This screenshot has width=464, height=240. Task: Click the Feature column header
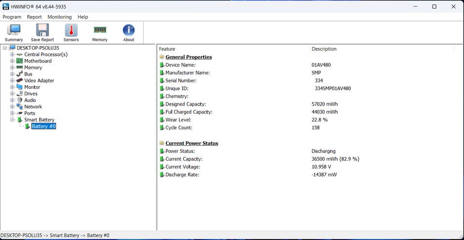[x=167, y=49]
